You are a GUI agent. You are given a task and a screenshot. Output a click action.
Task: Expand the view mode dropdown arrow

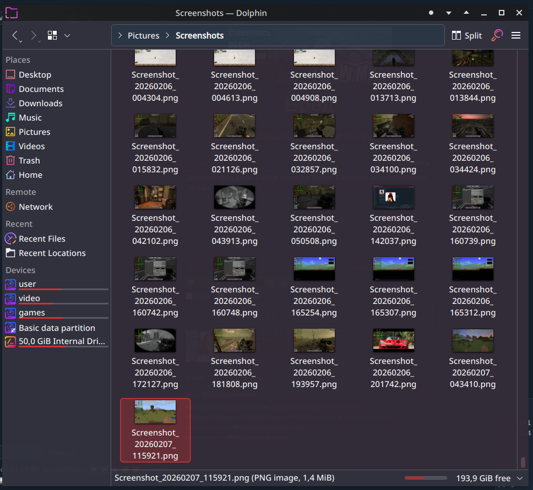pyautogui.click(x=67, y=35)
